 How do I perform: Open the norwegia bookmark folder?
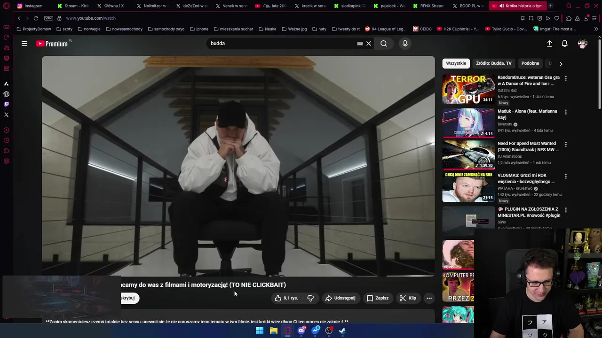coord(89,29)
